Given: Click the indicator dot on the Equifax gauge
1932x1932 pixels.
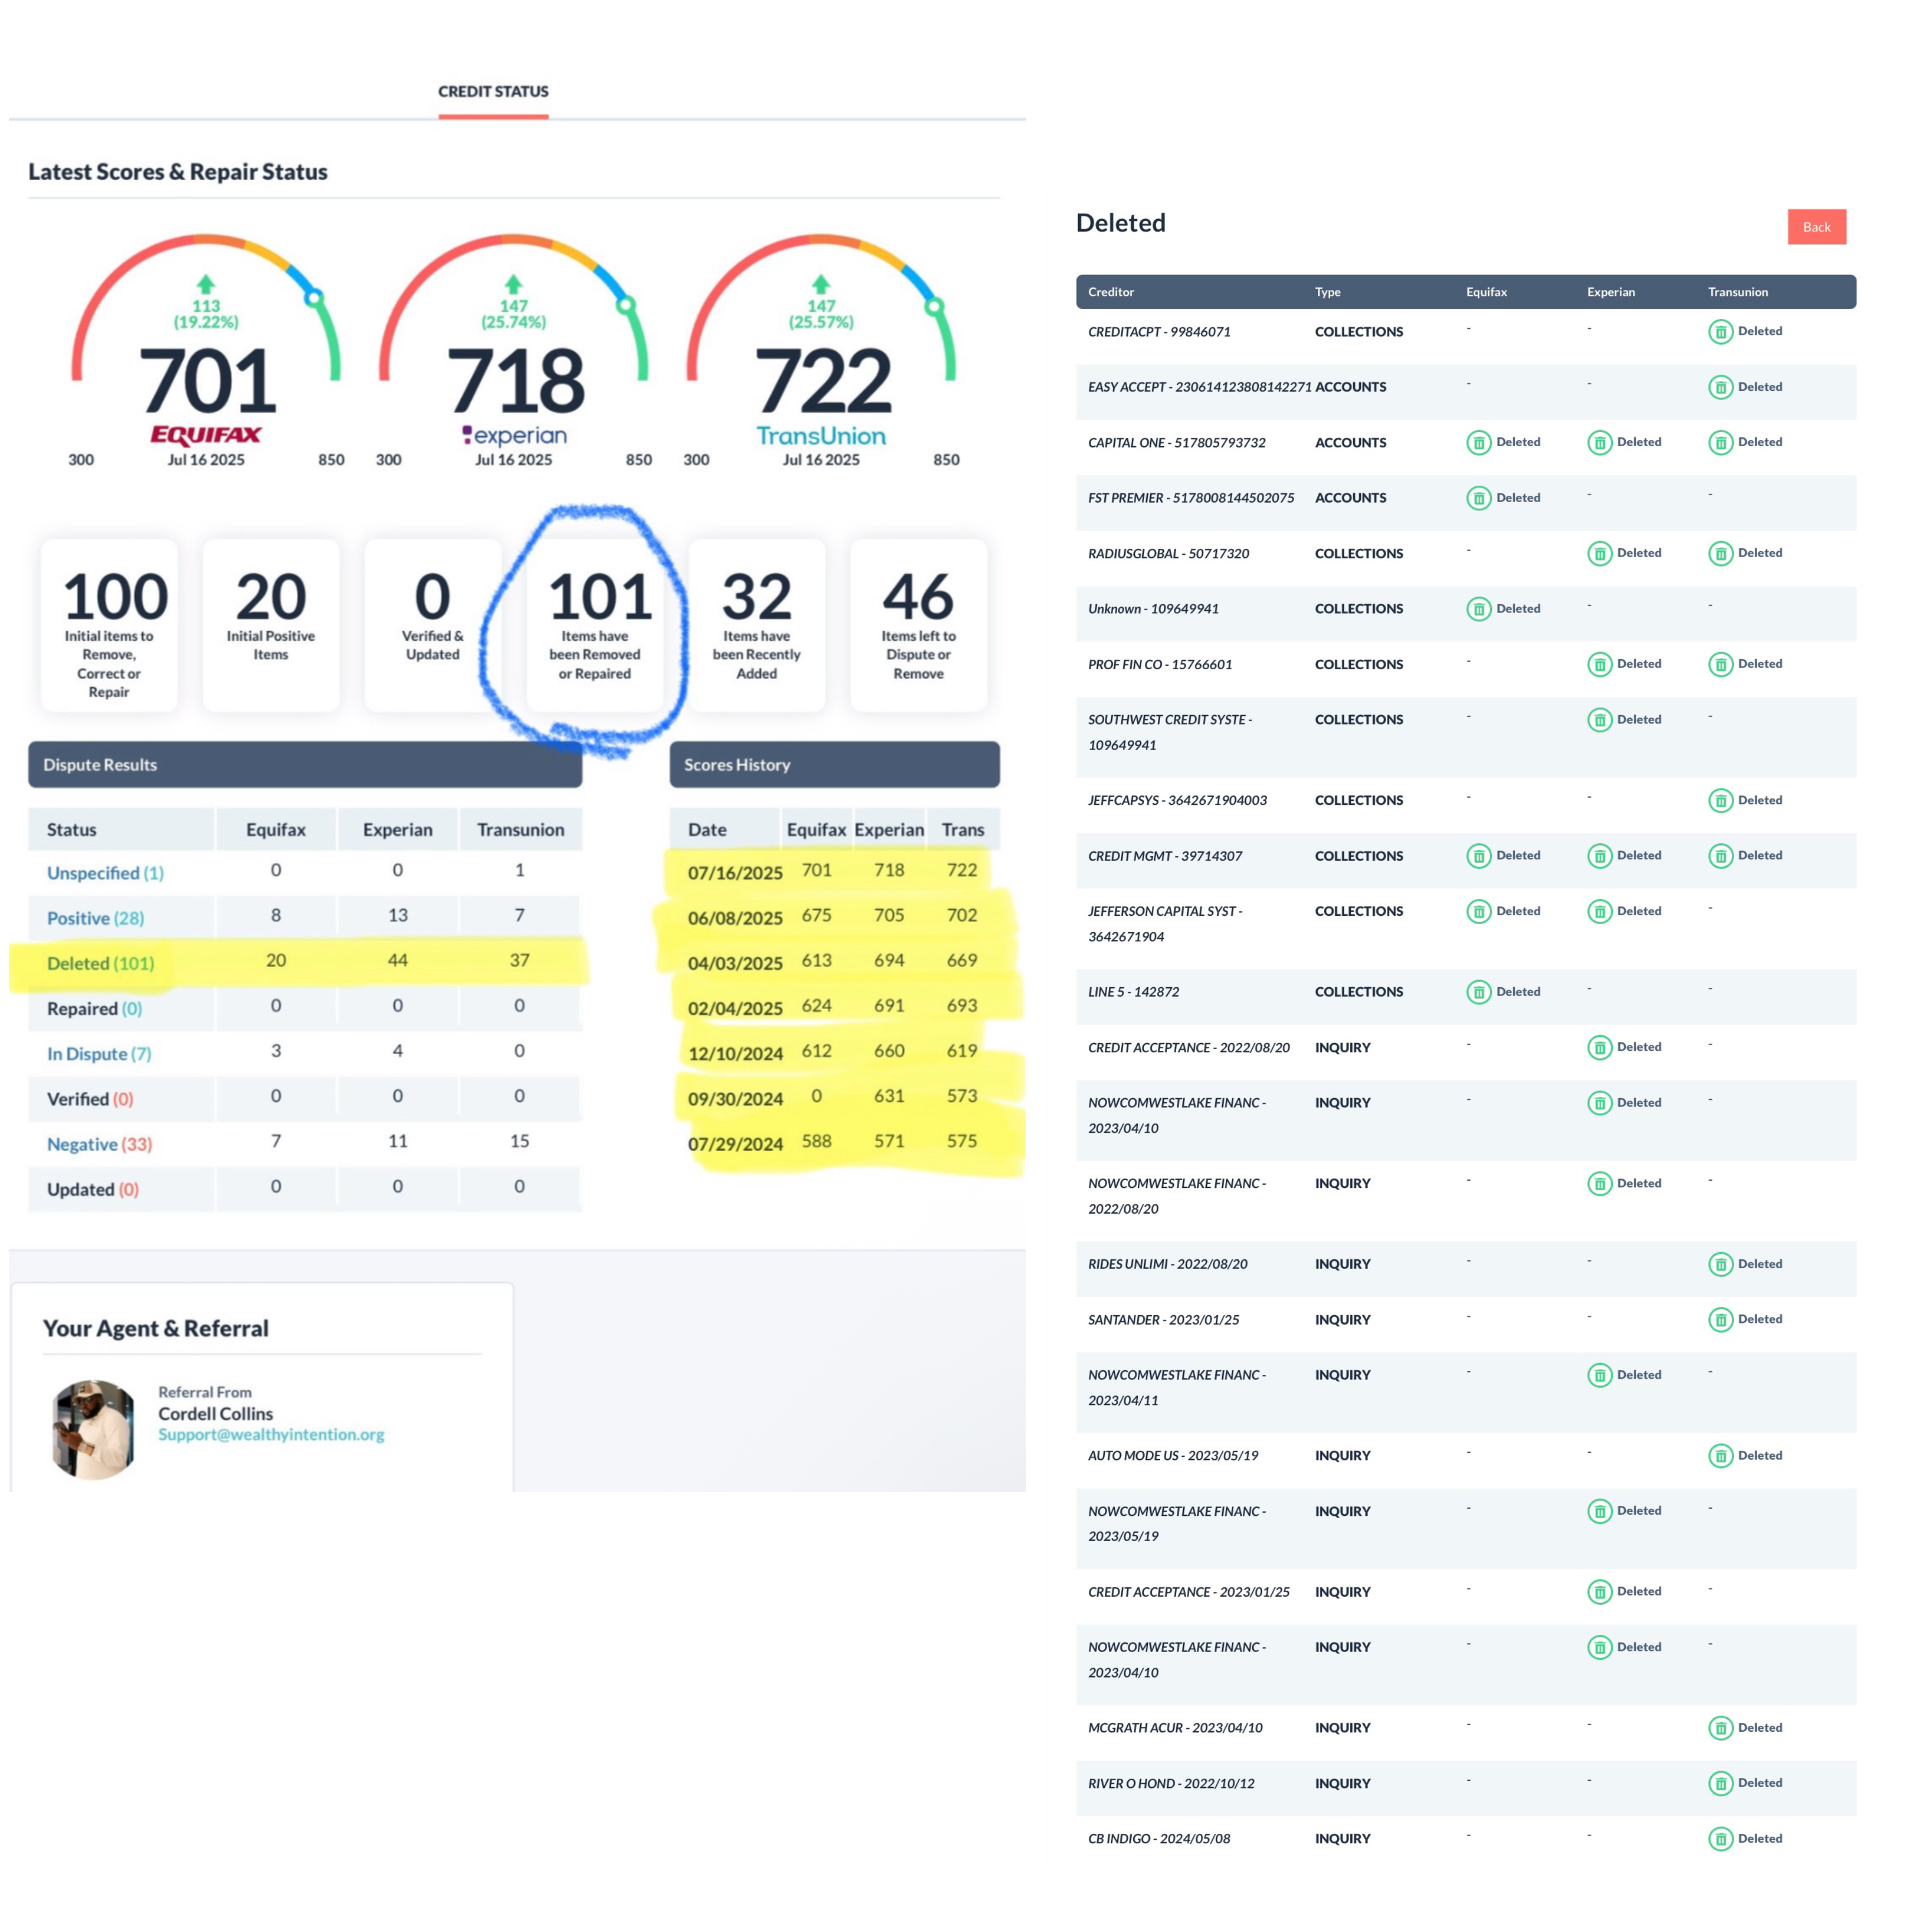Looking at the screenshot, I should tap(314, 296).
